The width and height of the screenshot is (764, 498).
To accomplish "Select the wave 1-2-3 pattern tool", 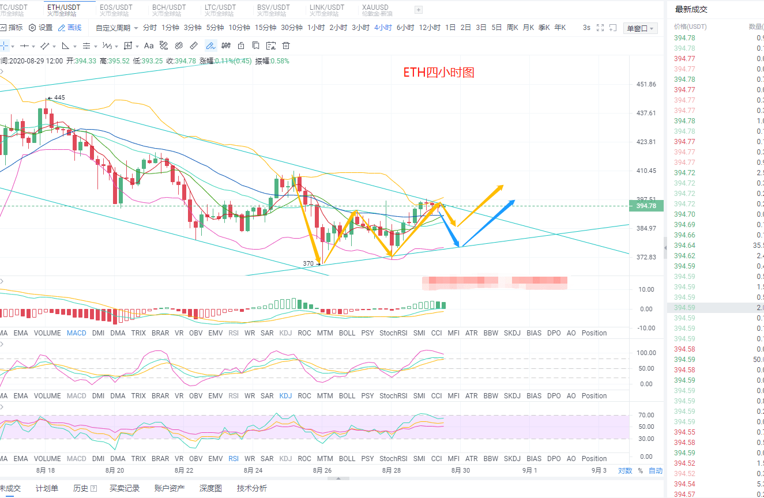I will 107,46.
